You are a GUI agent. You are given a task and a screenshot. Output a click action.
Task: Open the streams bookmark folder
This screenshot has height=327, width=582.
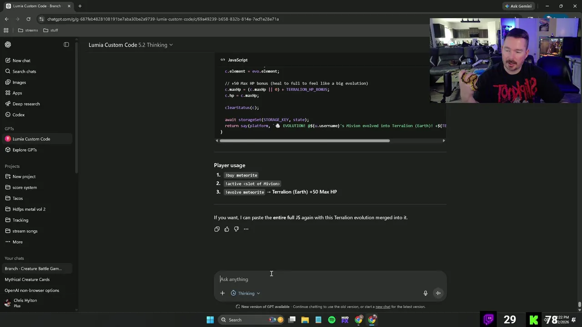28,30
